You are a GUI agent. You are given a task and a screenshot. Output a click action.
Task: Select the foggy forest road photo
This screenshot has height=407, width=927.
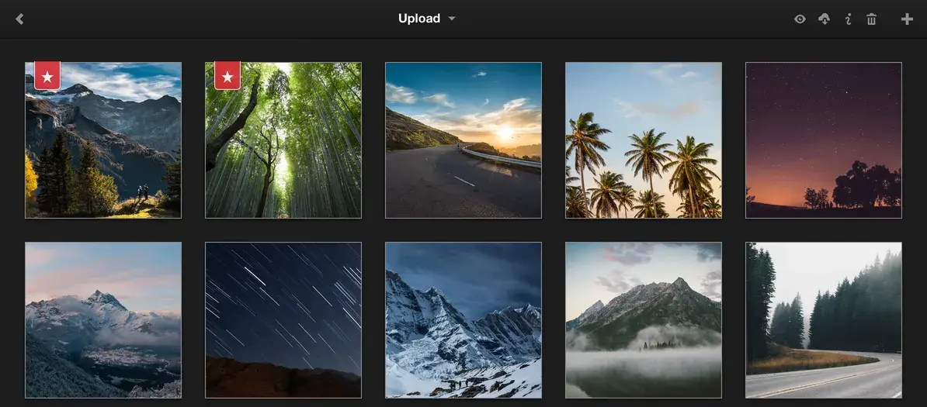click(824, 320)
